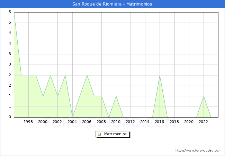Click the 2008 x-axis label
This screenshot has height=156, width=225.
[101, 122]
